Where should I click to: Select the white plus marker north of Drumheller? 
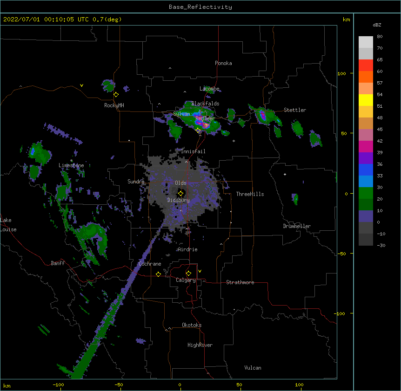[x=285, y=174]
